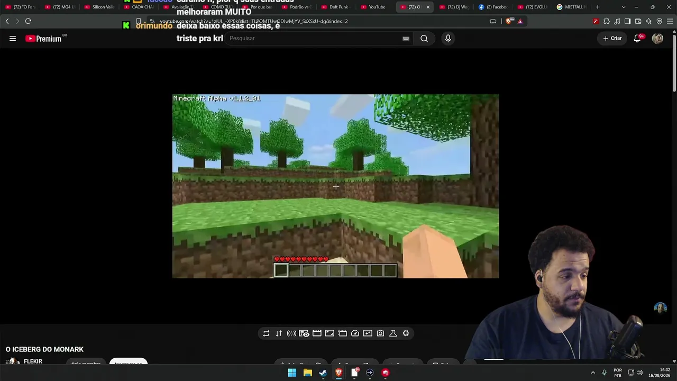Open the FLEKIR channel link
This screenshot has height=381, width=677.
coord(33,361)
